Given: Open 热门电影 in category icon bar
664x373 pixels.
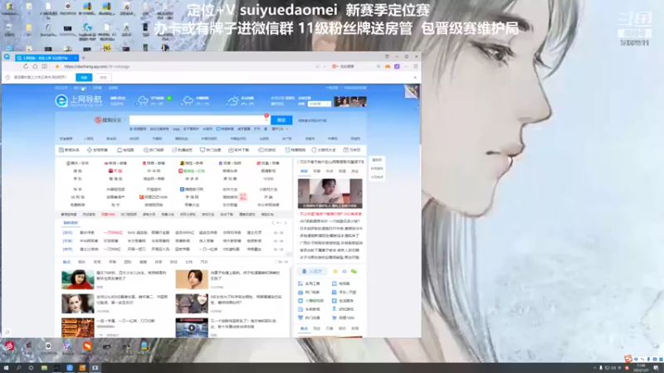Looking at the screenshot, I should pyautogui.click(x=154, y=150).
